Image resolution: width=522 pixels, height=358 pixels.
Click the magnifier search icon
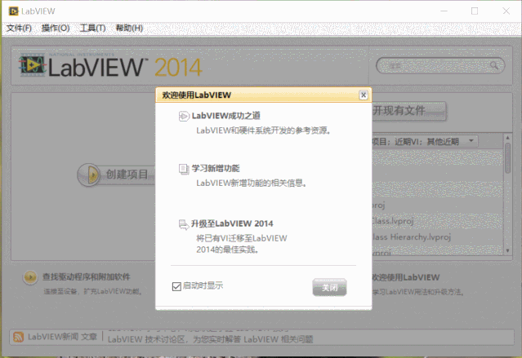pos(494,65)
